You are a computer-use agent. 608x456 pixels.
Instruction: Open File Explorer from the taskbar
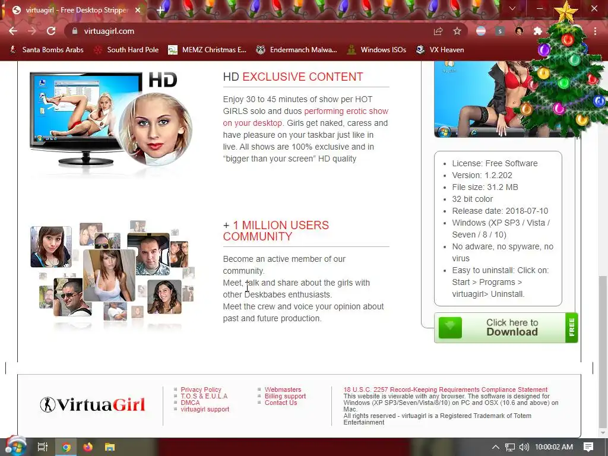click(110, 447)
